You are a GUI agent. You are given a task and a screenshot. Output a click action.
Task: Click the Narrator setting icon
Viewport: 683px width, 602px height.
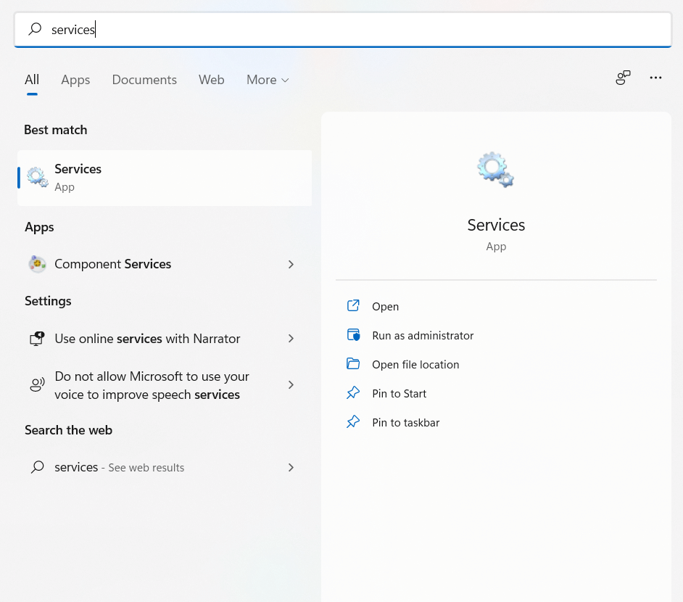click(37, 339)
